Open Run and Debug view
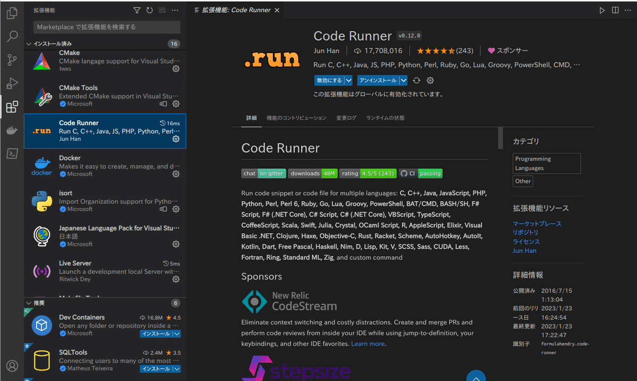Viewport: 637px width, 381px height. tap(12, 83)
